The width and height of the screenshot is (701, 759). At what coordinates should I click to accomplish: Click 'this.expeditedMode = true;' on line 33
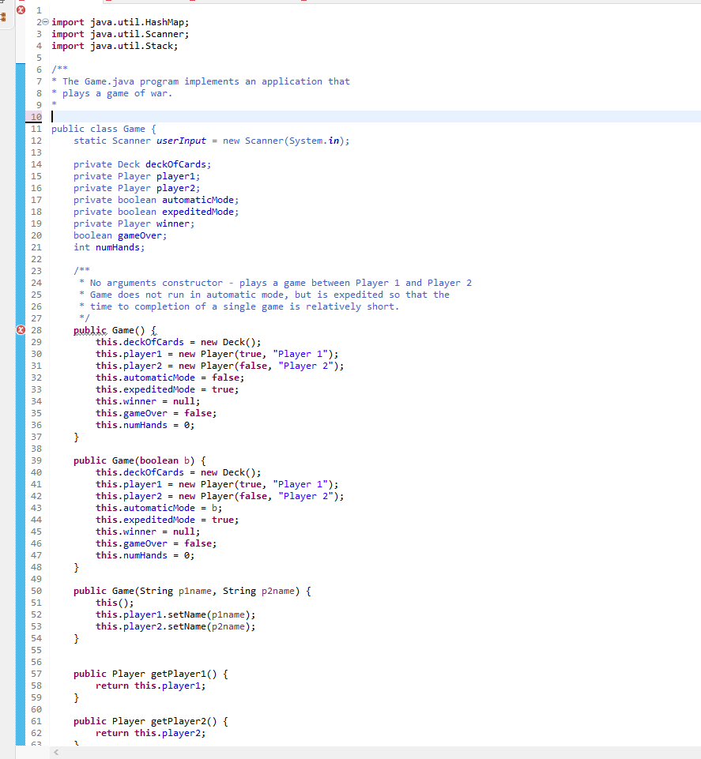[167, 389]
